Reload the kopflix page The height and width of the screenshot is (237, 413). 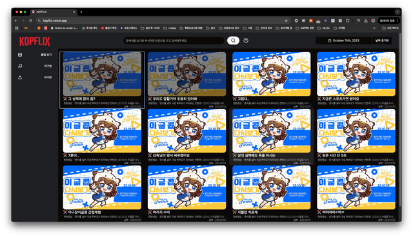tap(30, 21)
